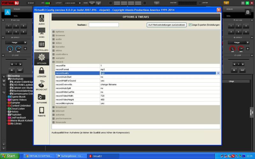The image size is (255, 159).
Task: Select the Lizenzen lock icon
Action: pos(42,71)
